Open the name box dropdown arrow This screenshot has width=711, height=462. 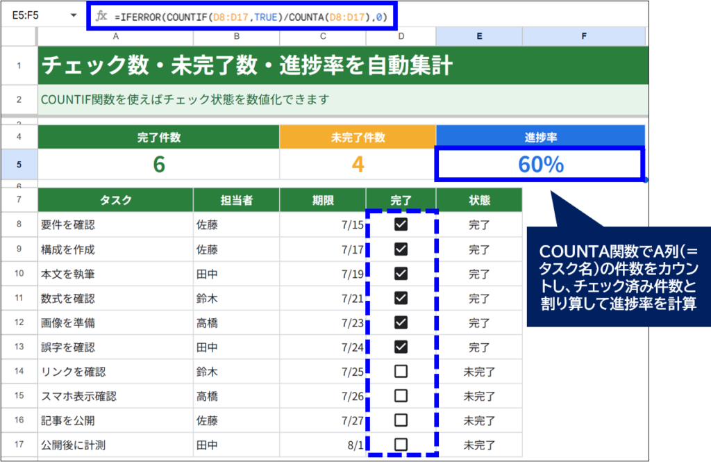[x=74, y=15]
